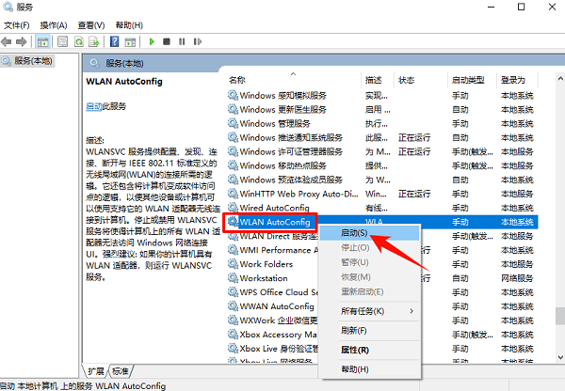Select 服务(本地) in the left tree
The width and height of the screenshot is (565, 391).
(32, 61)
